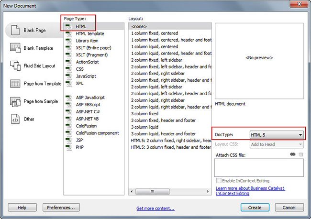Click the Blank Template icon
Viewport: 311px width, 219px height.
pos(15,48)
